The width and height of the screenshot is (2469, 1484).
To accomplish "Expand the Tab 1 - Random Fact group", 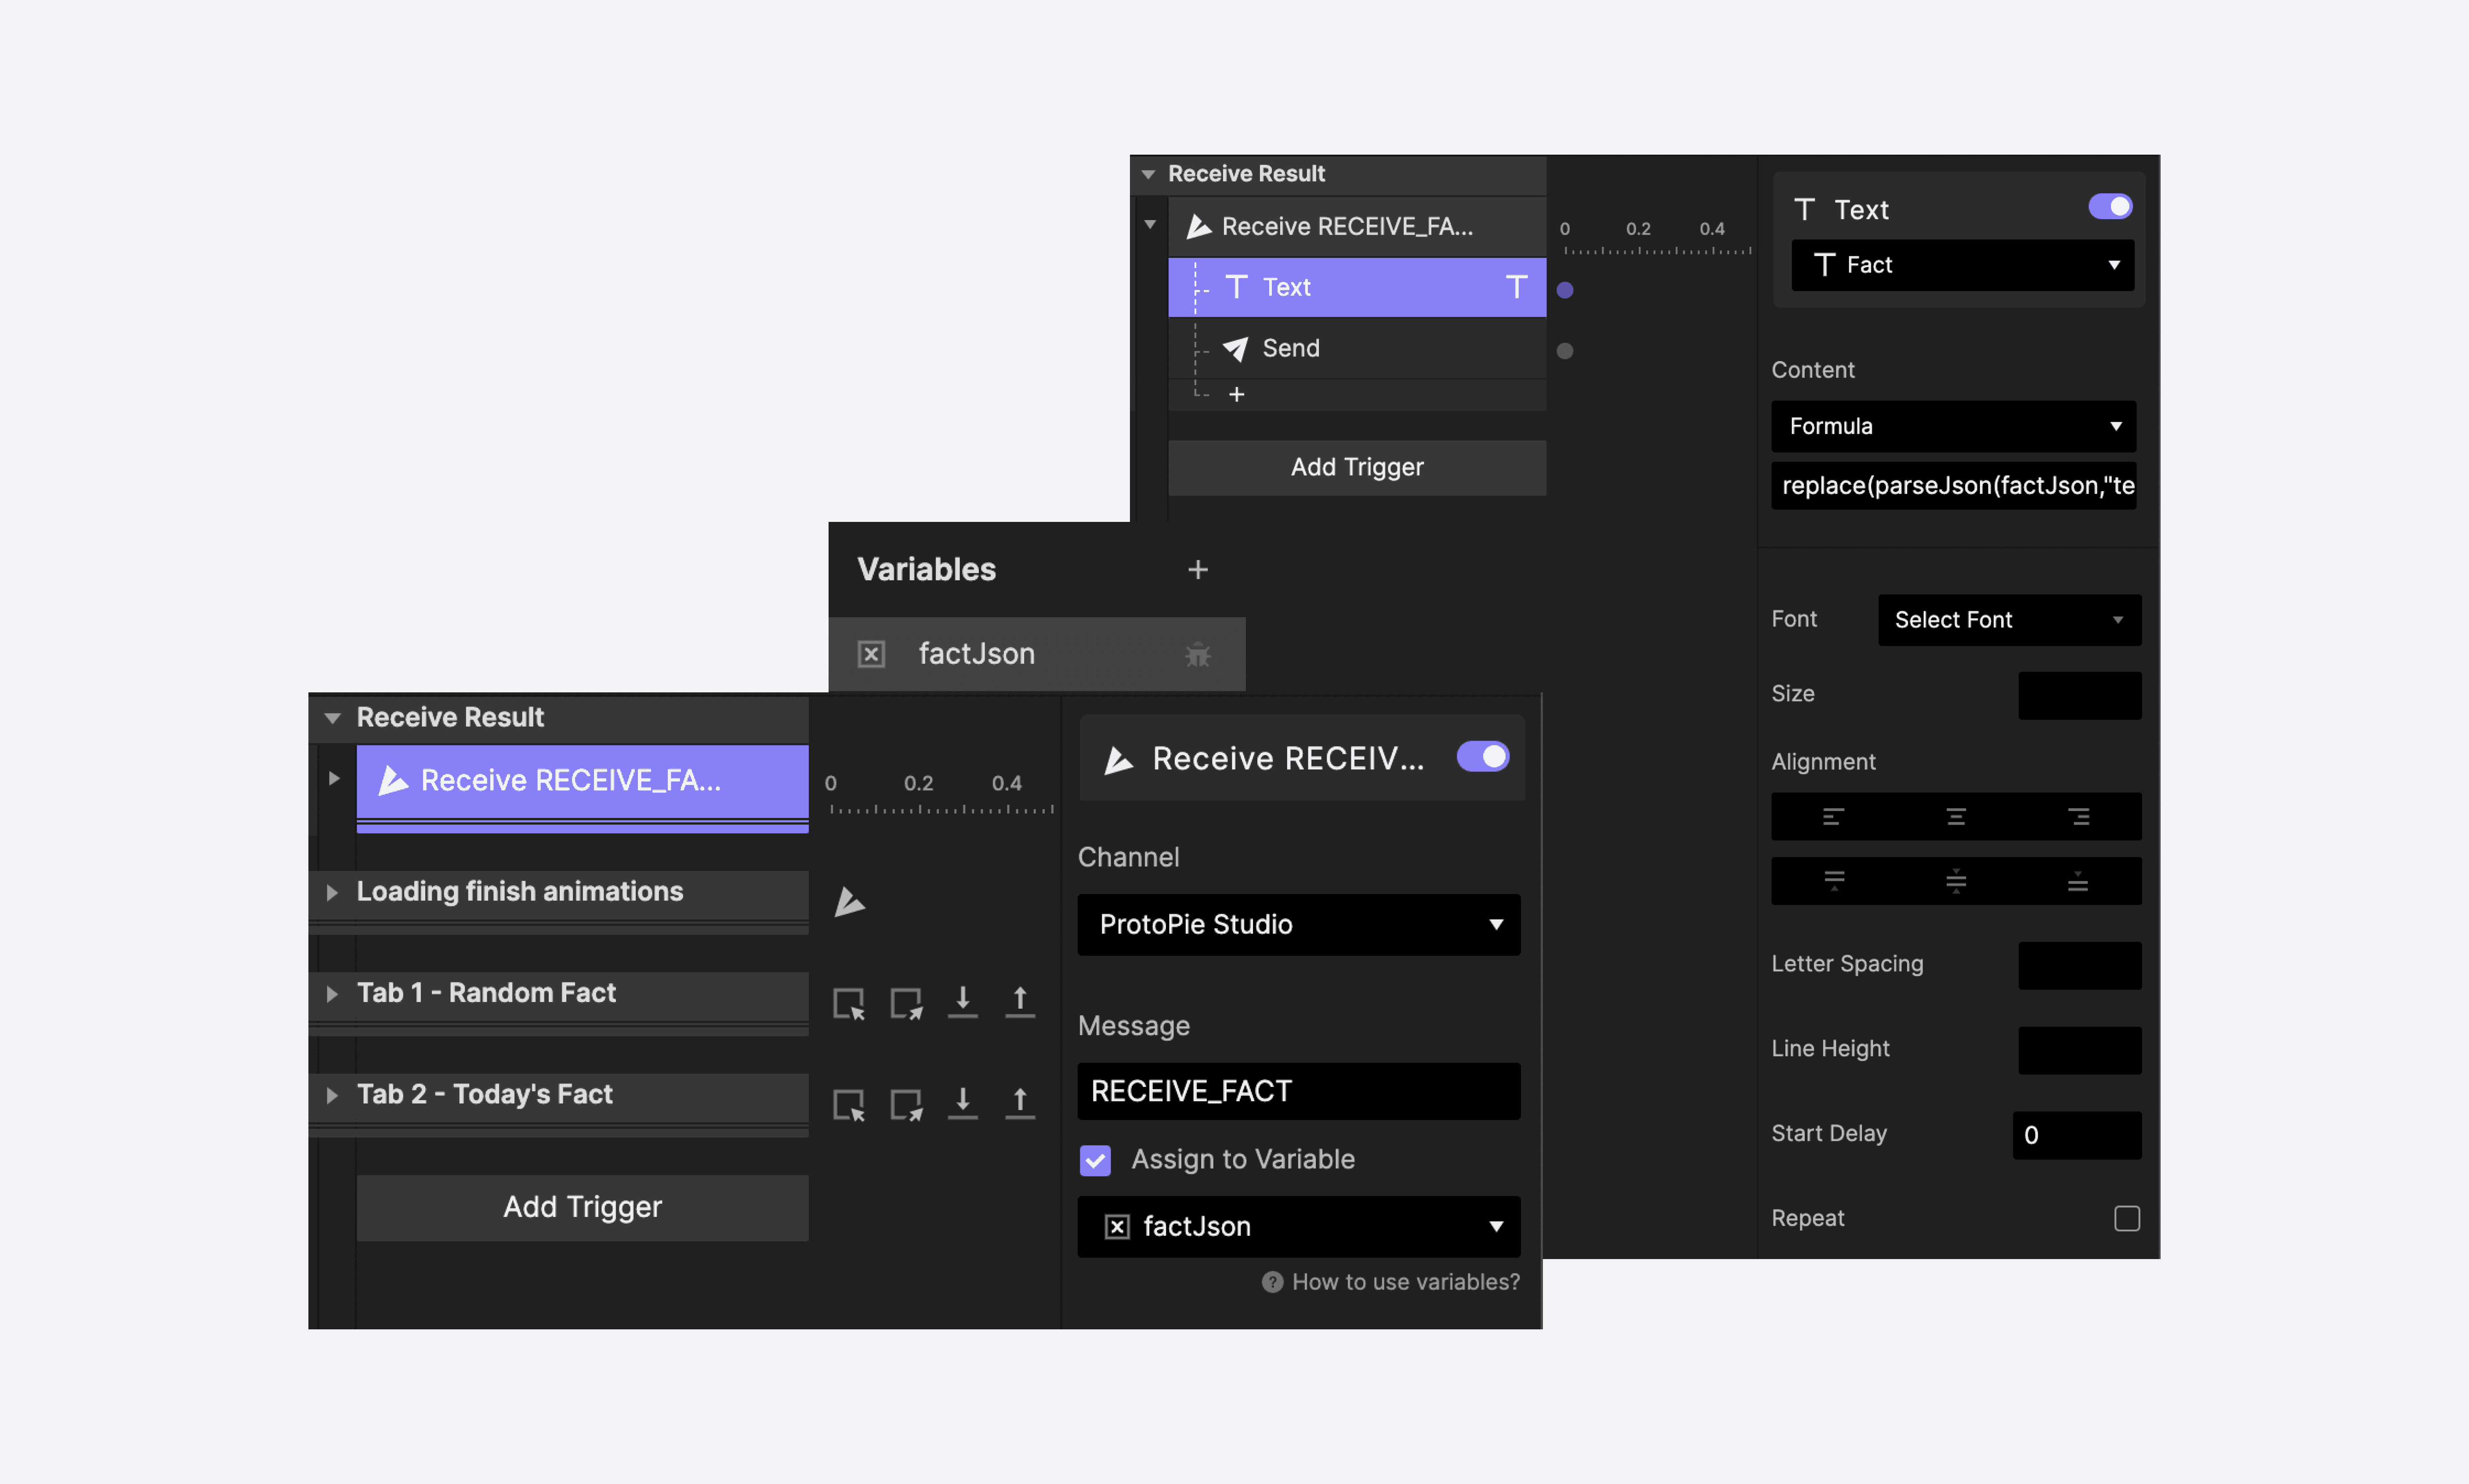I will 332,994.
